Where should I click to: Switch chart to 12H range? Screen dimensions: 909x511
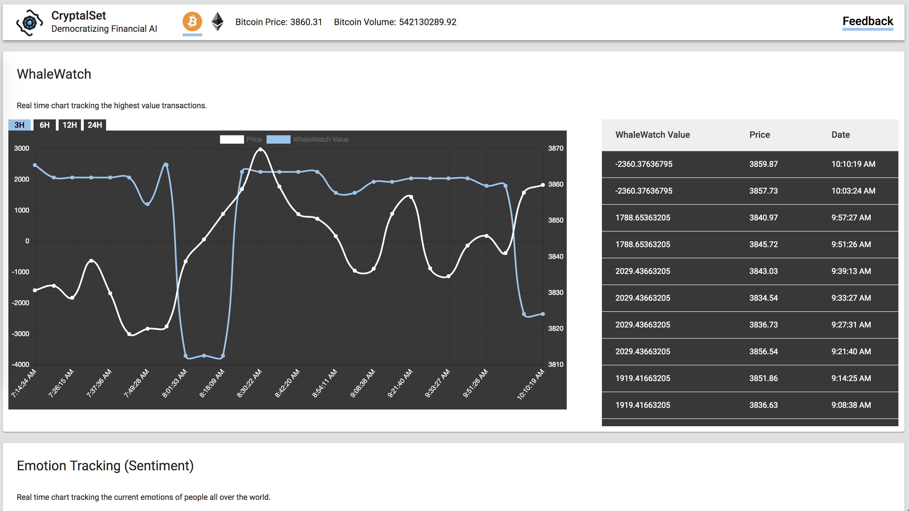[70, 125]
